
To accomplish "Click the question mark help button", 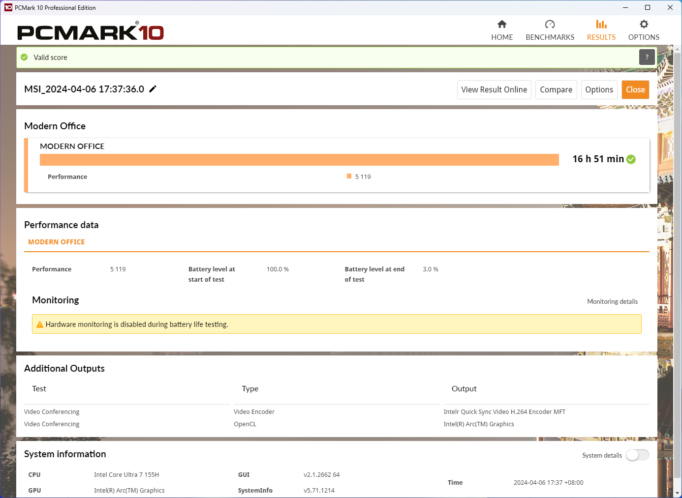I will [647, 57].
